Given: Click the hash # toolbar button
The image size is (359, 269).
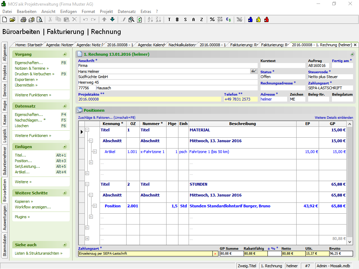Looking at the screenshot, I should [x=177, y=20].
